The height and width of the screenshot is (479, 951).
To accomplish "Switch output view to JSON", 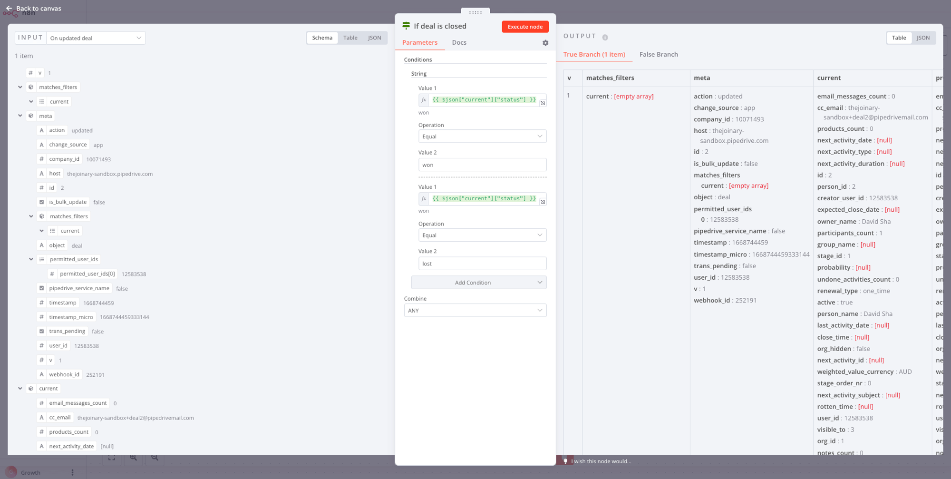I will tap(923, 38).
